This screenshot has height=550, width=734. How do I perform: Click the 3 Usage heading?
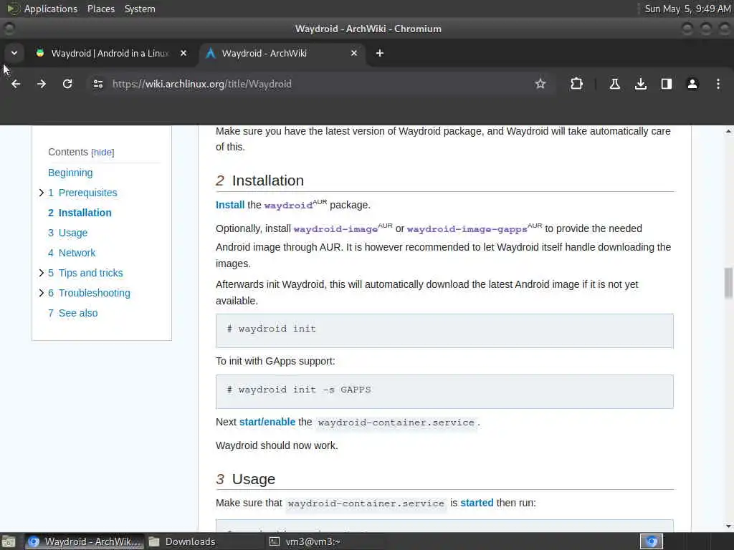tap(246, 479)
